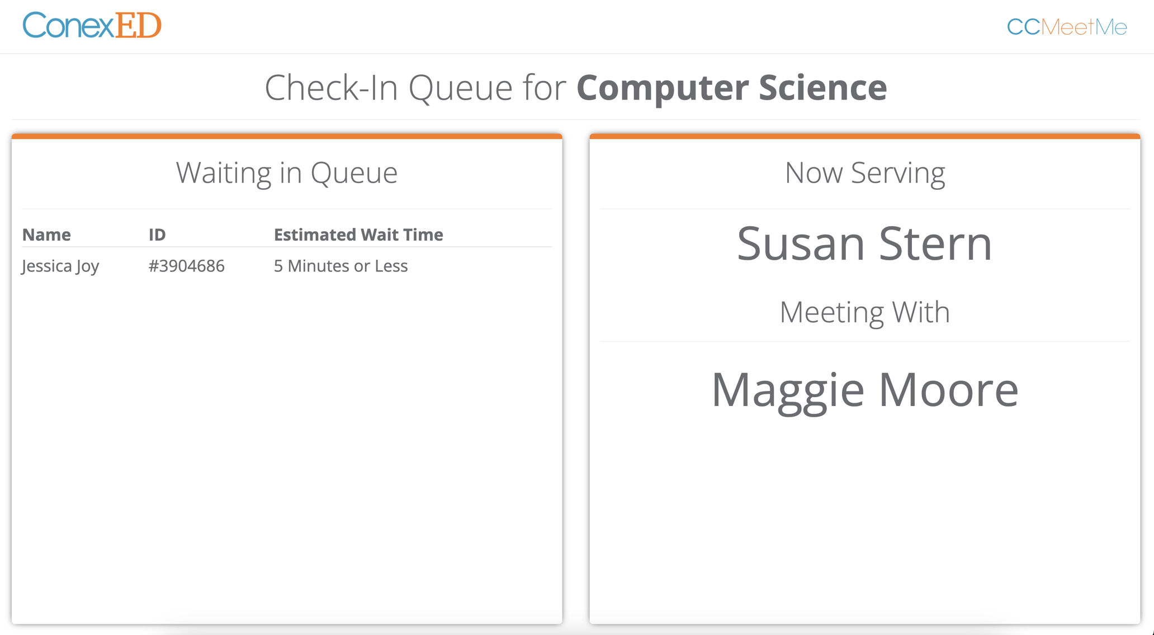Click the orange bar atop the queue panel

[287, 136]
